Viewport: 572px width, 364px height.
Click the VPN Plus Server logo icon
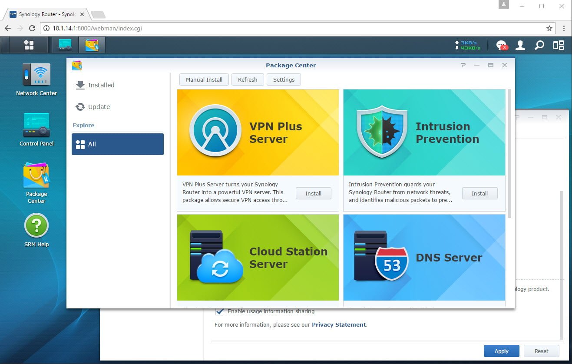(215, 130)
